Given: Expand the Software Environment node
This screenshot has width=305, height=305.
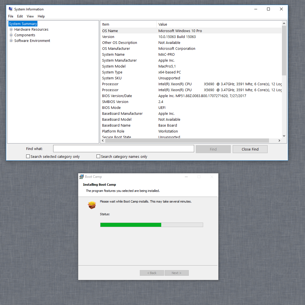Looking at the screenshot, I should [11, 41].
